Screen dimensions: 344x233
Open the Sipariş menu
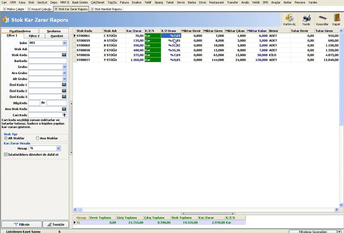point(159,2)
